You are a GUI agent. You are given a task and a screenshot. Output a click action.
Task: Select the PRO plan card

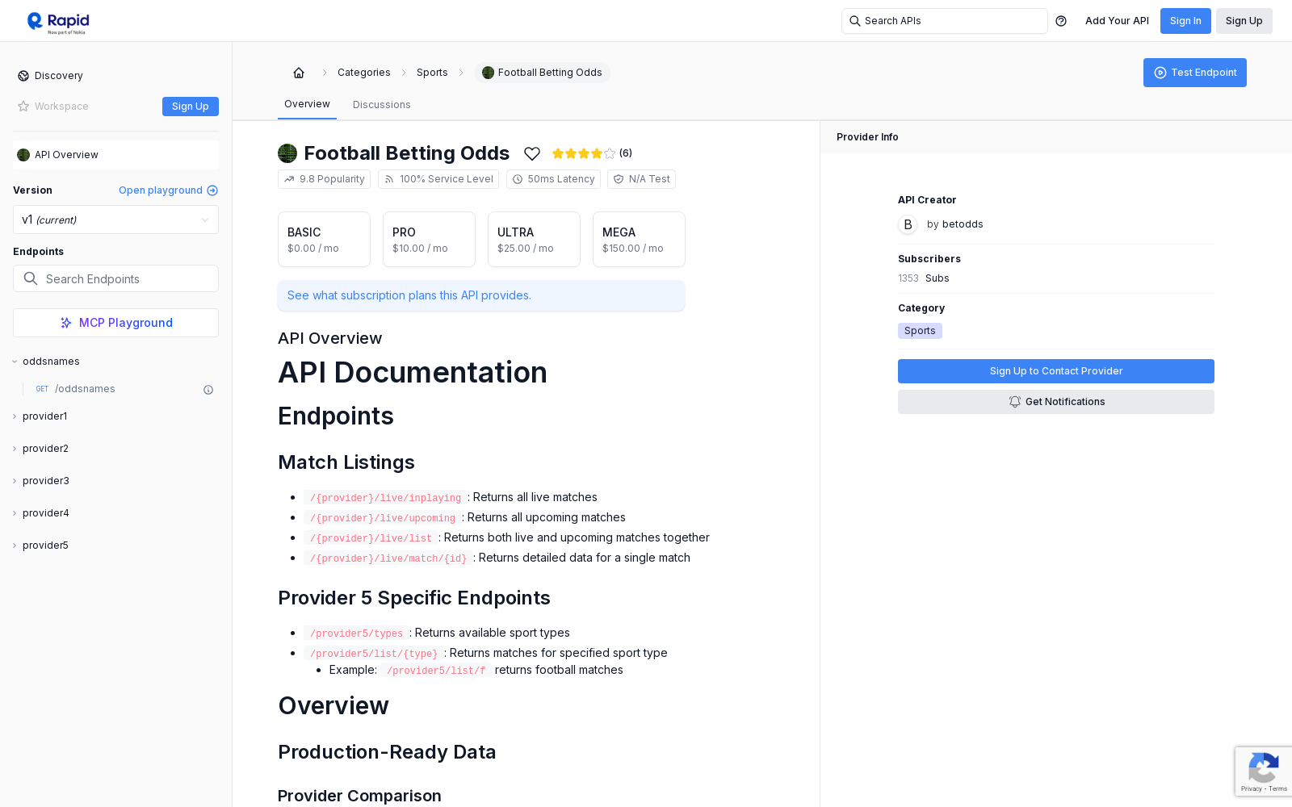429,239
